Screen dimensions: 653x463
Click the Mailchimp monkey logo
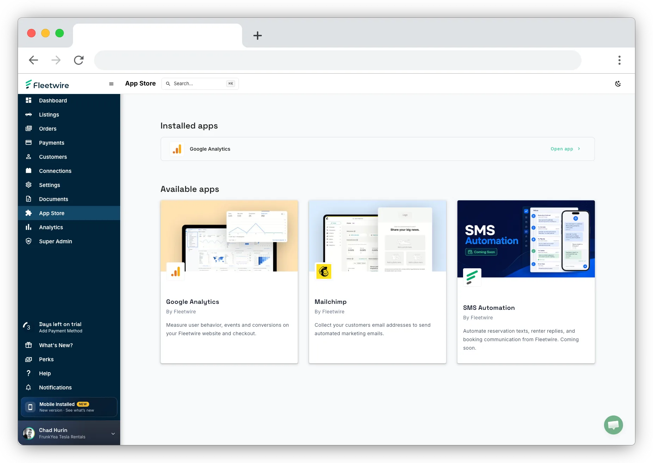[x=324, y=272]
